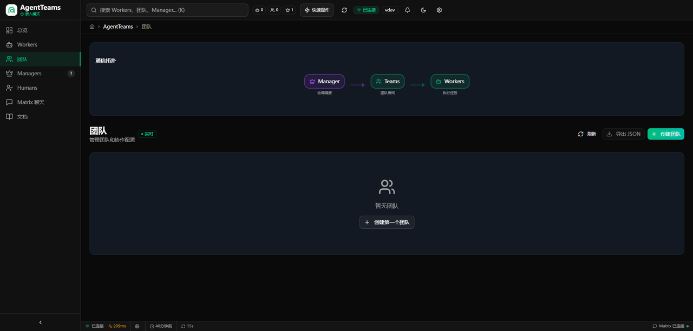Open 总览 overview in sidebar
Screen dimensions: 693x331
[40, 30]
